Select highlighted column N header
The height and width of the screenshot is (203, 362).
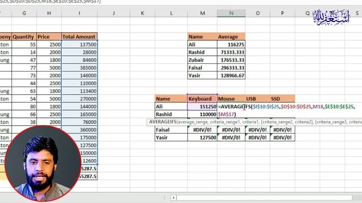[x=231, y=13]
